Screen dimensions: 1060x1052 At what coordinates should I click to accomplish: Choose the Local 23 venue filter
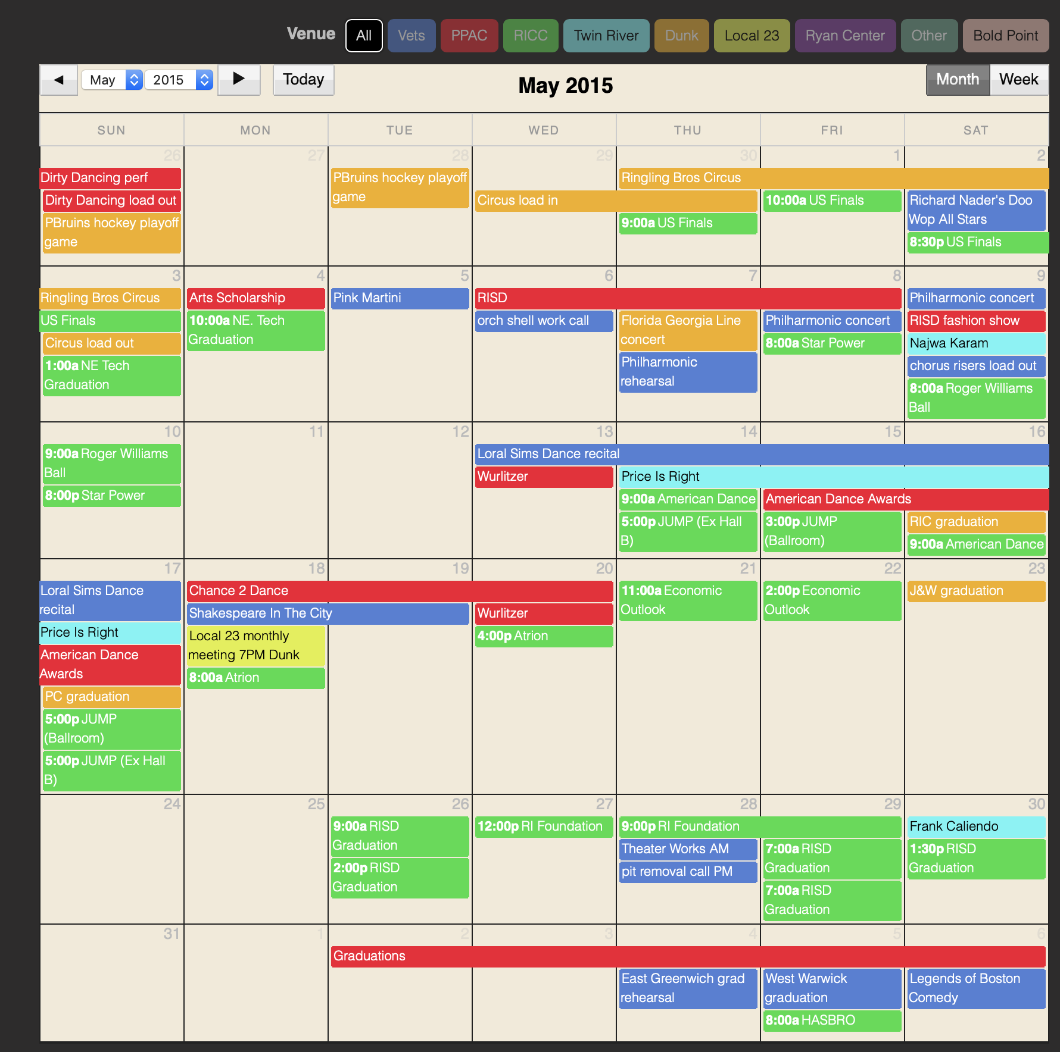pyautogui.click(x=751, y=36)
